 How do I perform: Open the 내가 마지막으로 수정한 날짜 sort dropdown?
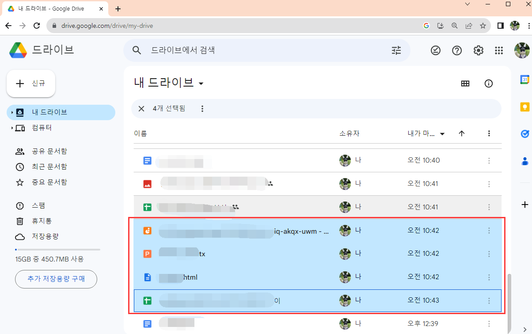coord(424,133)
